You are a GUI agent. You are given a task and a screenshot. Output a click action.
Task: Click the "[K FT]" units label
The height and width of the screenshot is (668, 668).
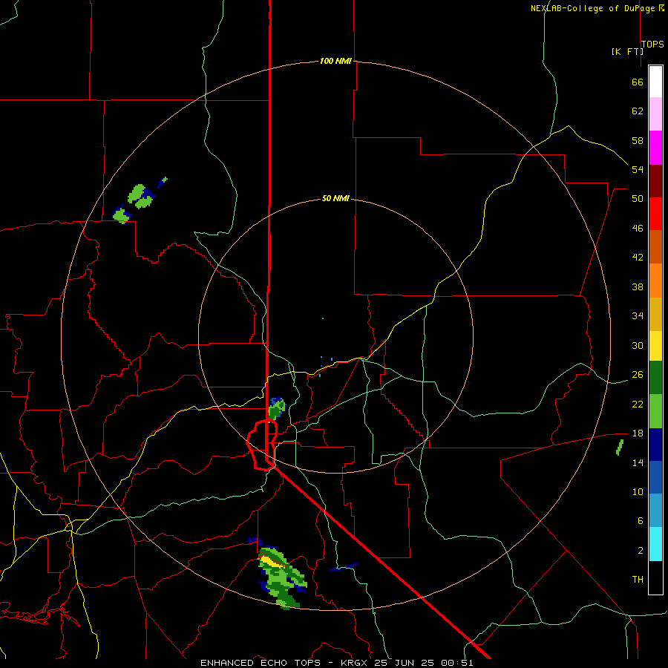click(627, 51)
